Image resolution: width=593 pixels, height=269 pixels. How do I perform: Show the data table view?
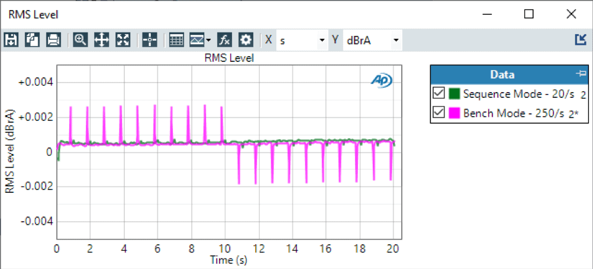coord(176,40)
